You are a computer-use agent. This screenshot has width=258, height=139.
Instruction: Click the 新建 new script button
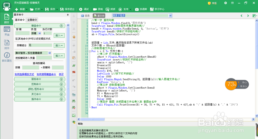click(x=20, y=9)
